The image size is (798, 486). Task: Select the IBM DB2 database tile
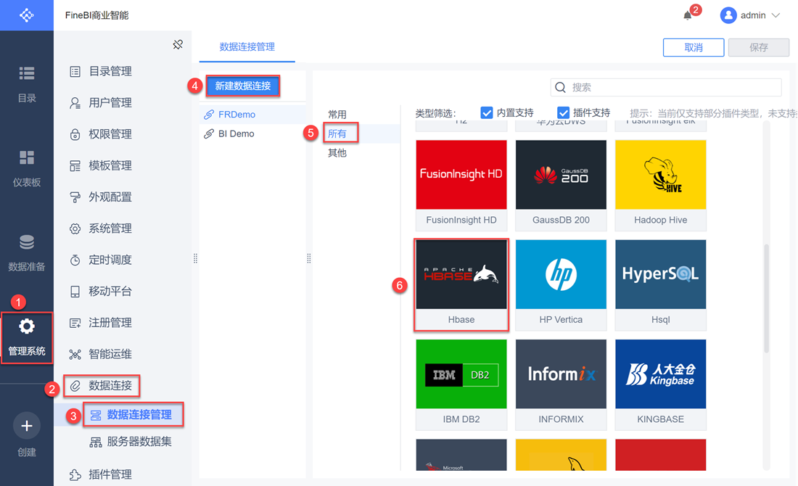tap(461, 384)
